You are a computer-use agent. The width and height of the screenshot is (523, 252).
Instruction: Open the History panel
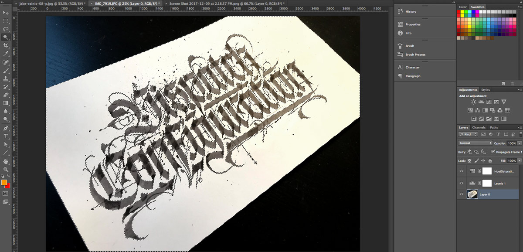(411, 12)
